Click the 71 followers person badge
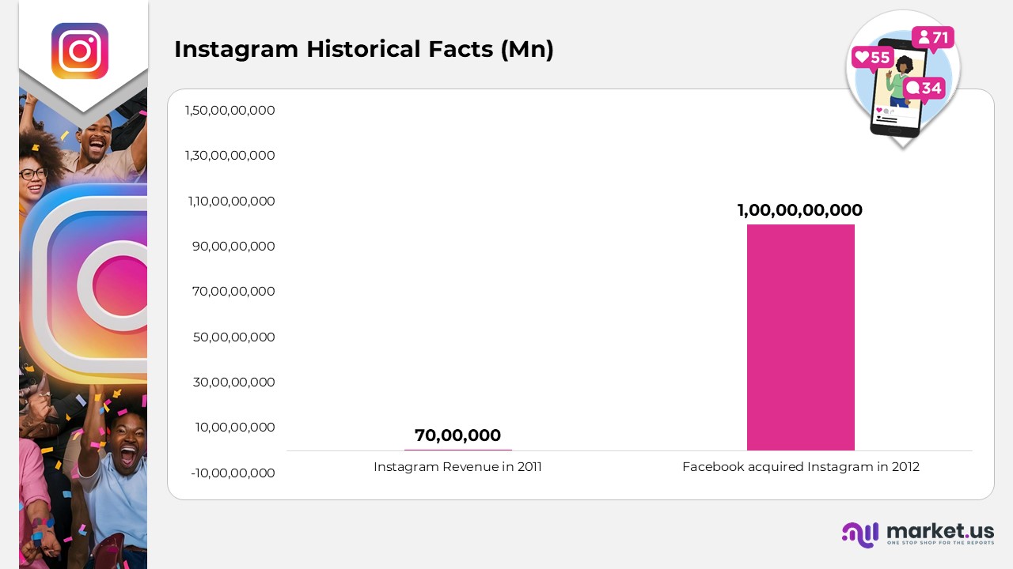Image resolution: width=1013 pixels, height=569 pixels. [x=932, y=37]
